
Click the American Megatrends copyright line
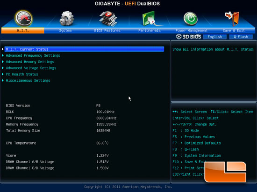[128, 187]
